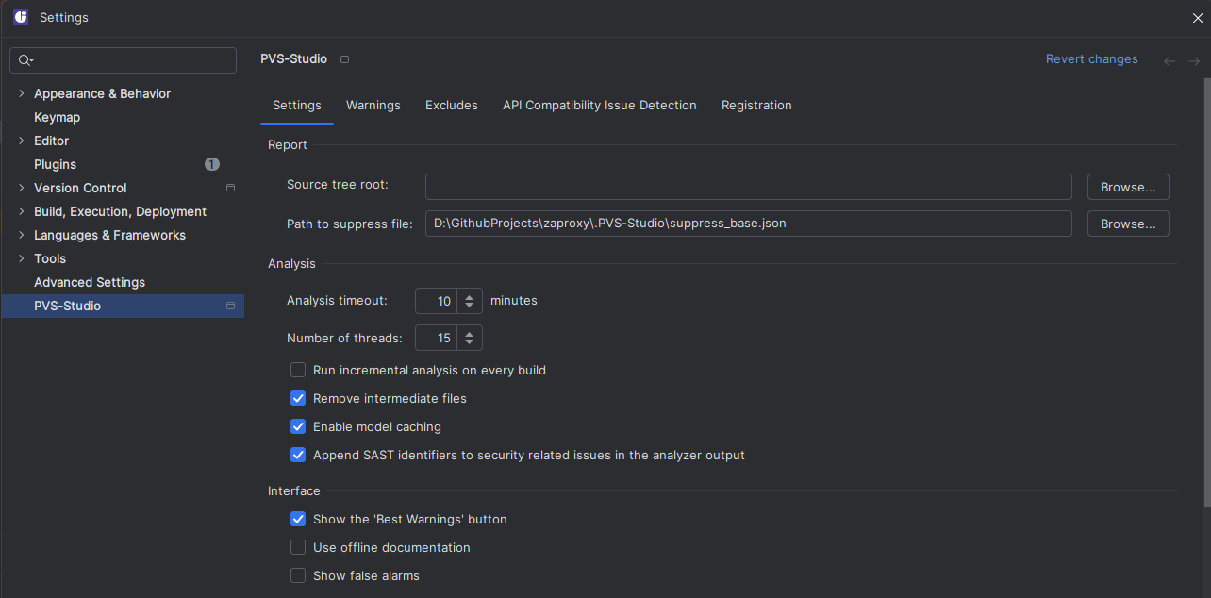Click the project icon on PVS-Studio sidebar item
Viewport: 1211px width, 598px height.
[x=230, y=306]
